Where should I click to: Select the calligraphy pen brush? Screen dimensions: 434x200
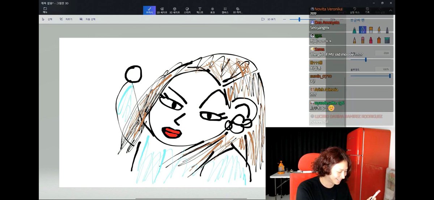tap(363, 30)
